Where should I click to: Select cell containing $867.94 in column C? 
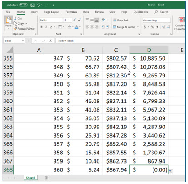tap(116, 170)
